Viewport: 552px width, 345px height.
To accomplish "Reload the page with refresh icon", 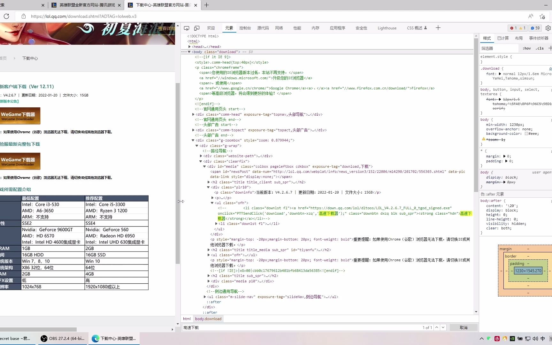I will (6, 16).
